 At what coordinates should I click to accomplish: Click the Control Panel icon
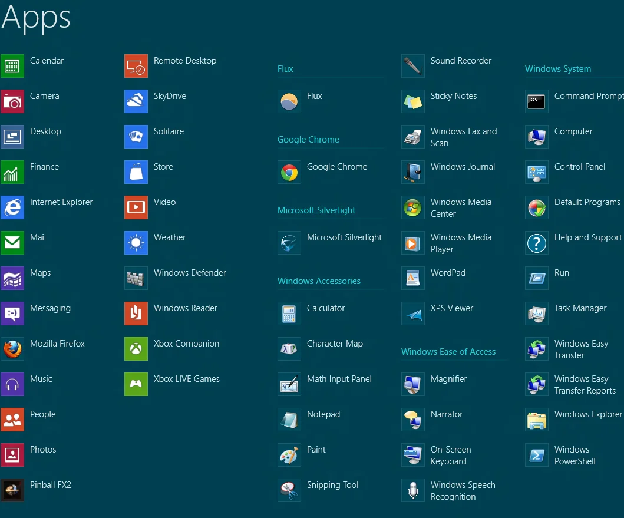536,172
